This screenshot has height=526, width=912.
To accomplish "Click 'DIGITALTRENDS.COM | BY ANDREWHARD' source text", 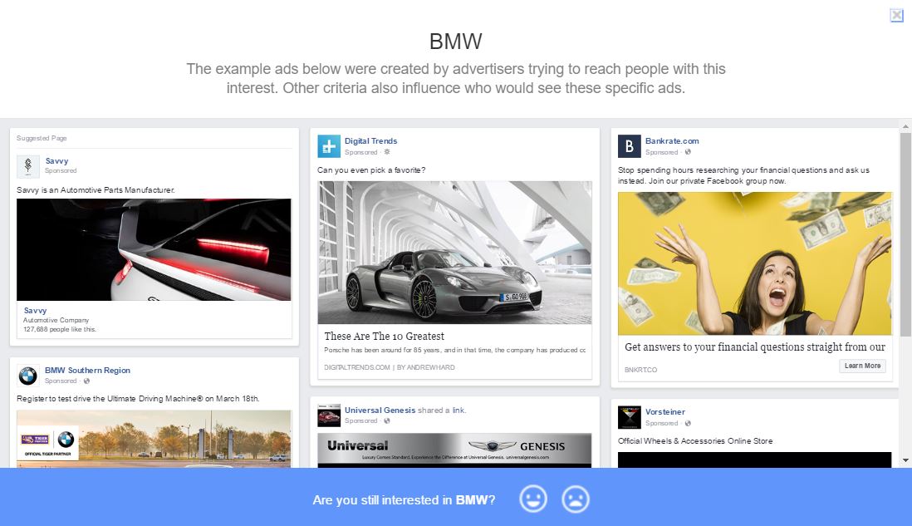I will [x=389, y=367].
